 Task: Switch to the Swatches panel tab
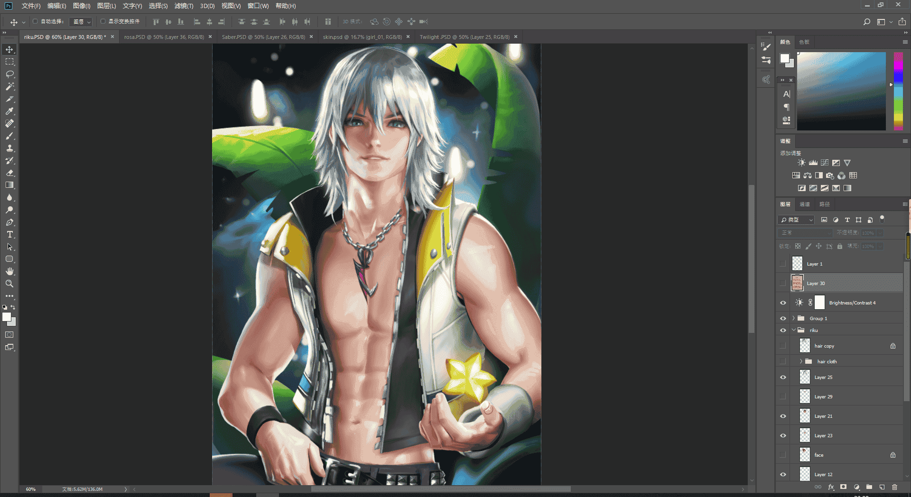[x=804, y=42]
